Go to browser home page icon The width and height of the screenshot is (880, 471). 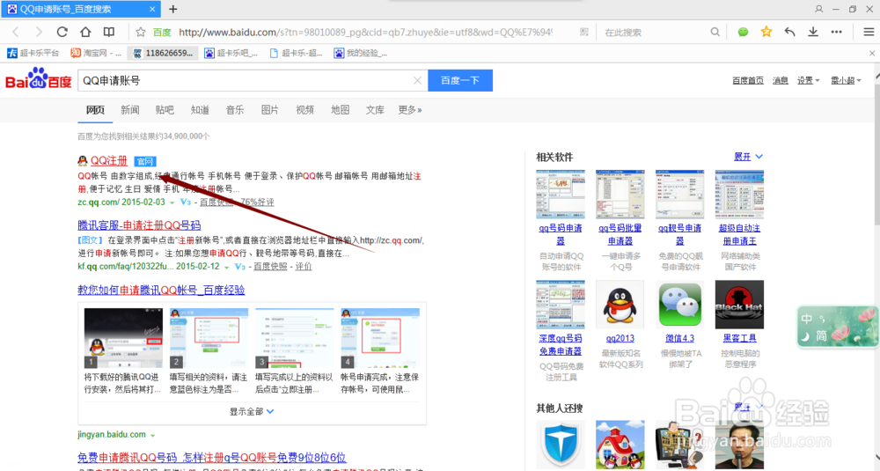85,32
